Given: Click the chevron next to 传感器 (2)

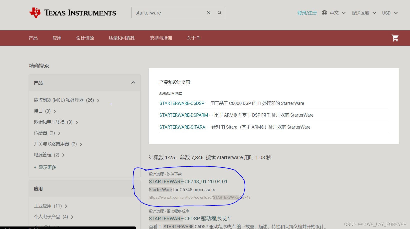Looking at the screenshot, I should (x=59, y=133).
